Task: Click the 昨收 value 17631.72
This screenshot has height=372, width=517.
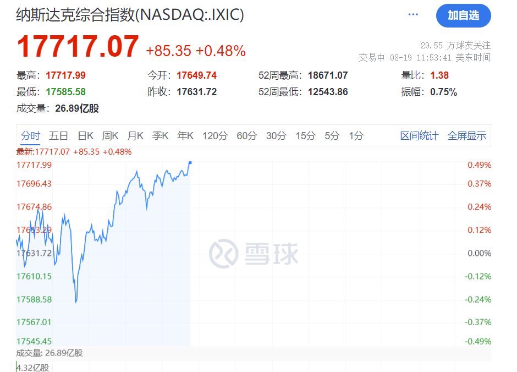Action: tap(196, 92)
